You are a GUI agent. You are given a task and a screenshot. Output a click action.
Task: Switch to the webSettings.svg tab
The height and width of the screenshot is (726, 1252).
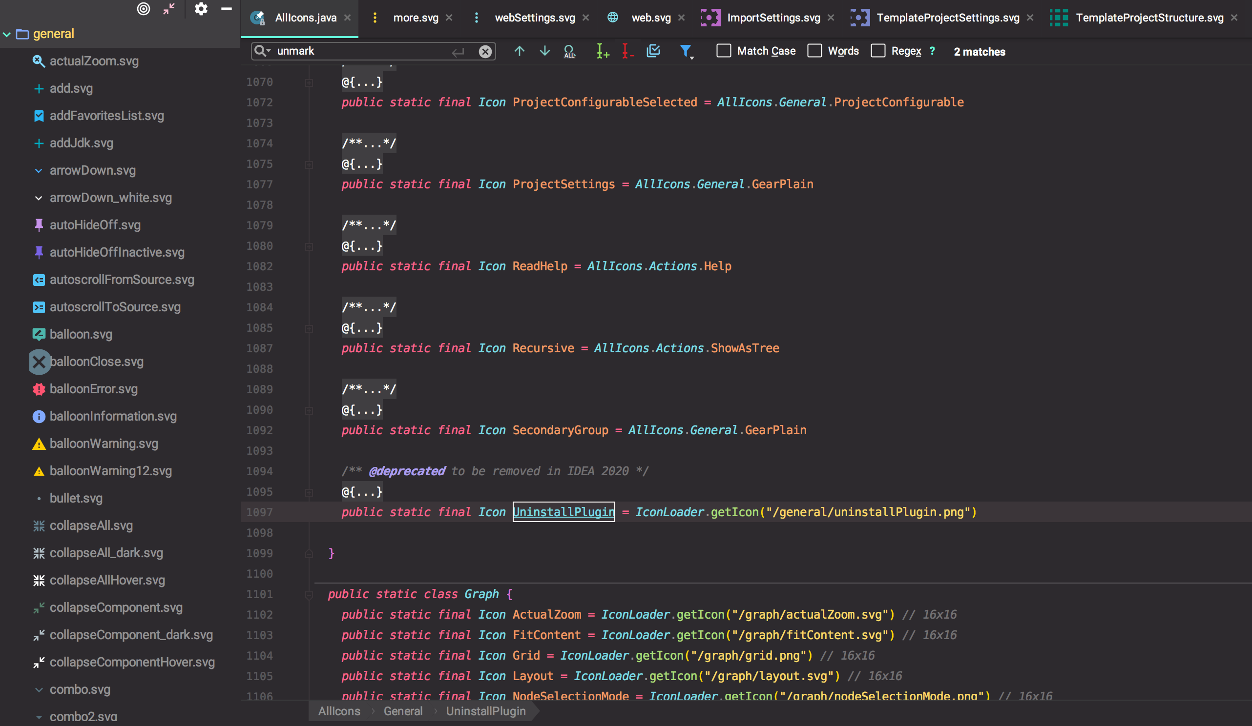tap(535, 18)
